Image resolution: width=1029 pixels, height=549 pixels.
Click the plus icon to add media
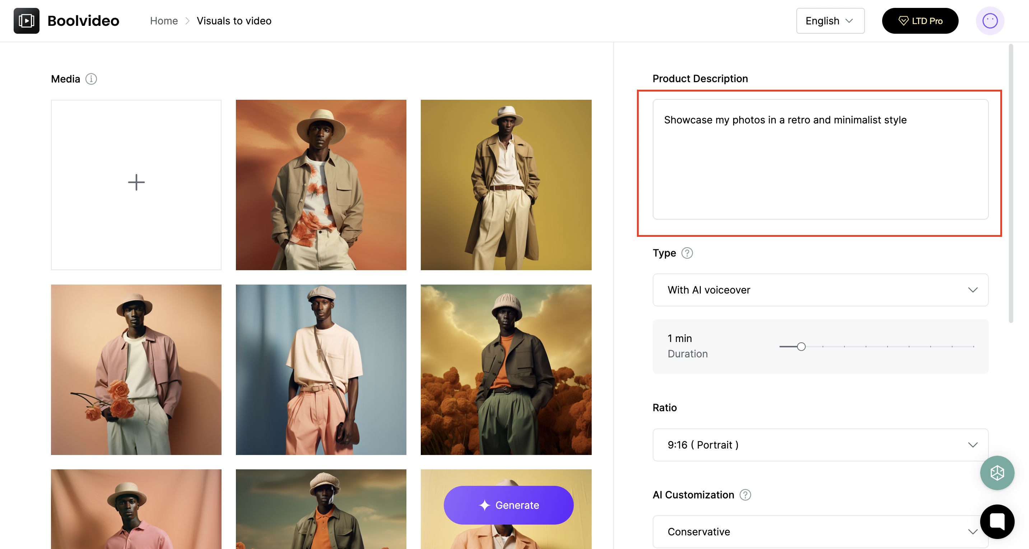click(136, 183)
